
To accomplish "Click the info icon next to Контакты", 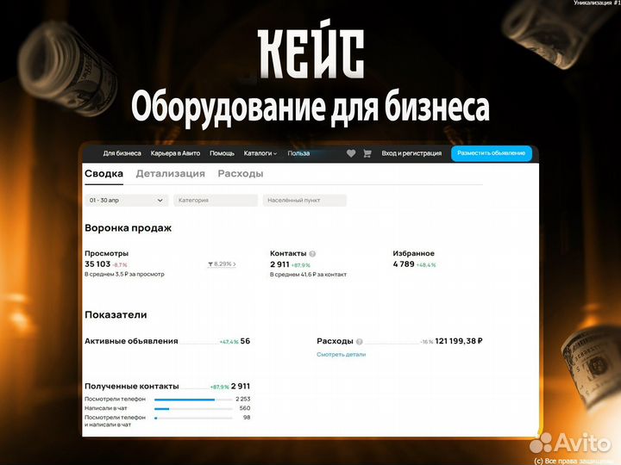I will 312,254.
